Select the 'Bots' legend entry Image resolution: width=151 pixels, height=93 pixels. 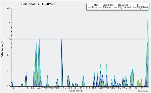click(94, 7)
